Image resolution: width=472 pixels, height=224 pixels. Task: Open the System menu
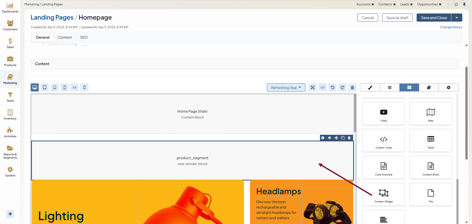point(10,172)
